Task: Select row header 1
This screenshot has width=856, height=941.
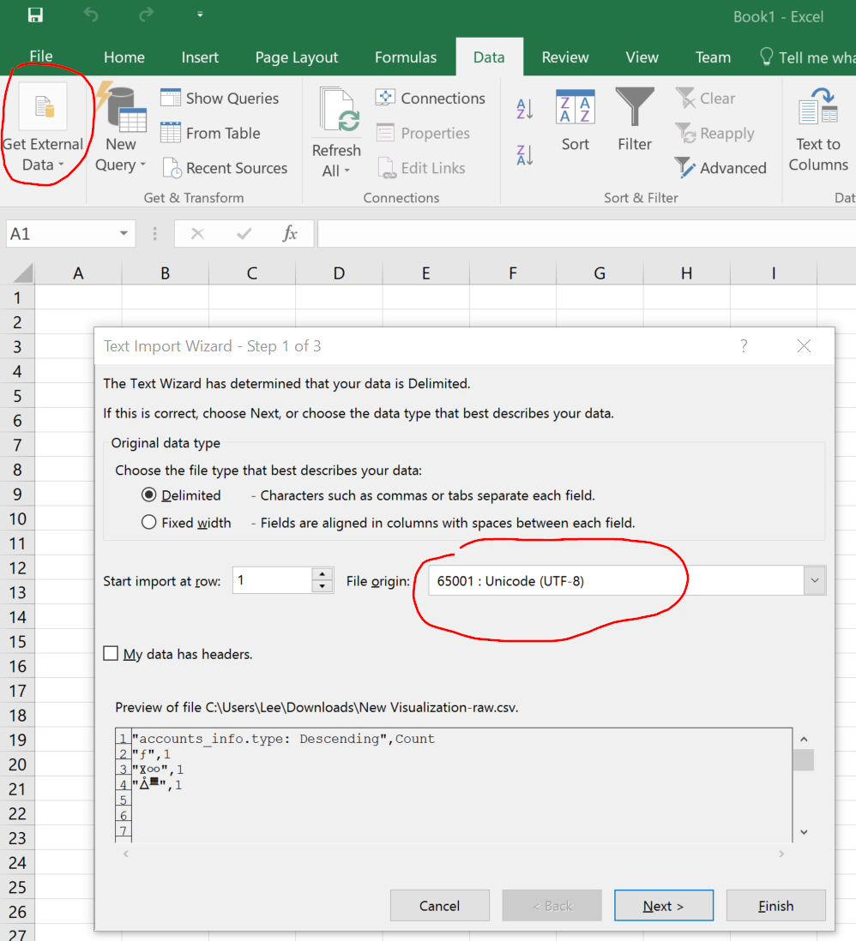Action: pyautogui.click(x=17, y=297)
